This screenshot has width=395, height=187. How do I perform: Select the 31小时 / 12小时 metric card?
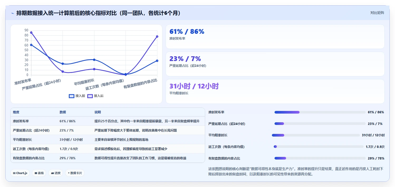point(275,91)
